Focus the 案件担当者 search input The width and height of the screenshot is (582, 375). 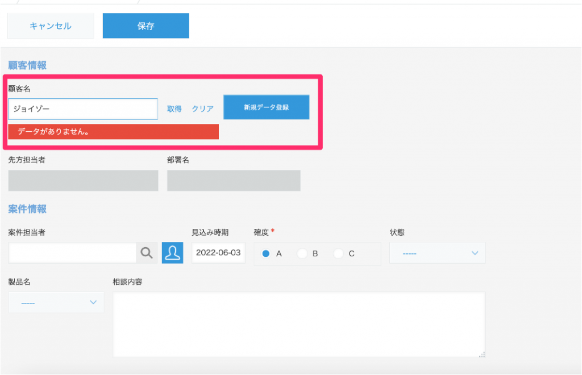[72, 253]
